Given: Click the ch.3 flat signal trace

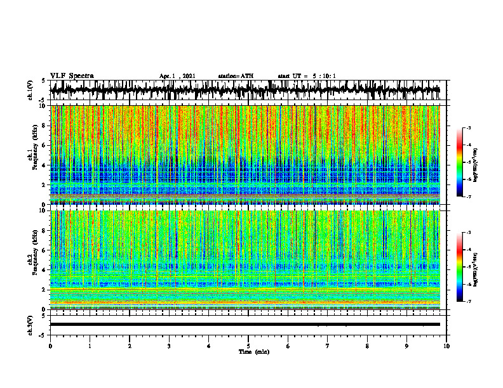Looking at the screenshot, I should pos(245,325).
